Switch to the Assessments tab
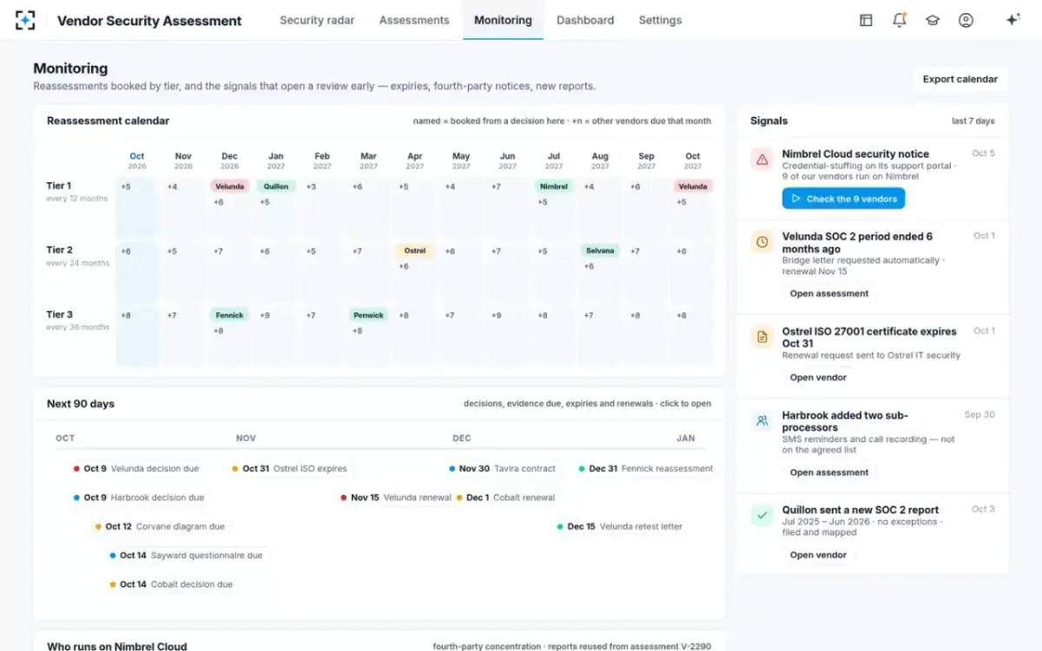Screen dimensions: 1042x651 (x=414, y=20)
